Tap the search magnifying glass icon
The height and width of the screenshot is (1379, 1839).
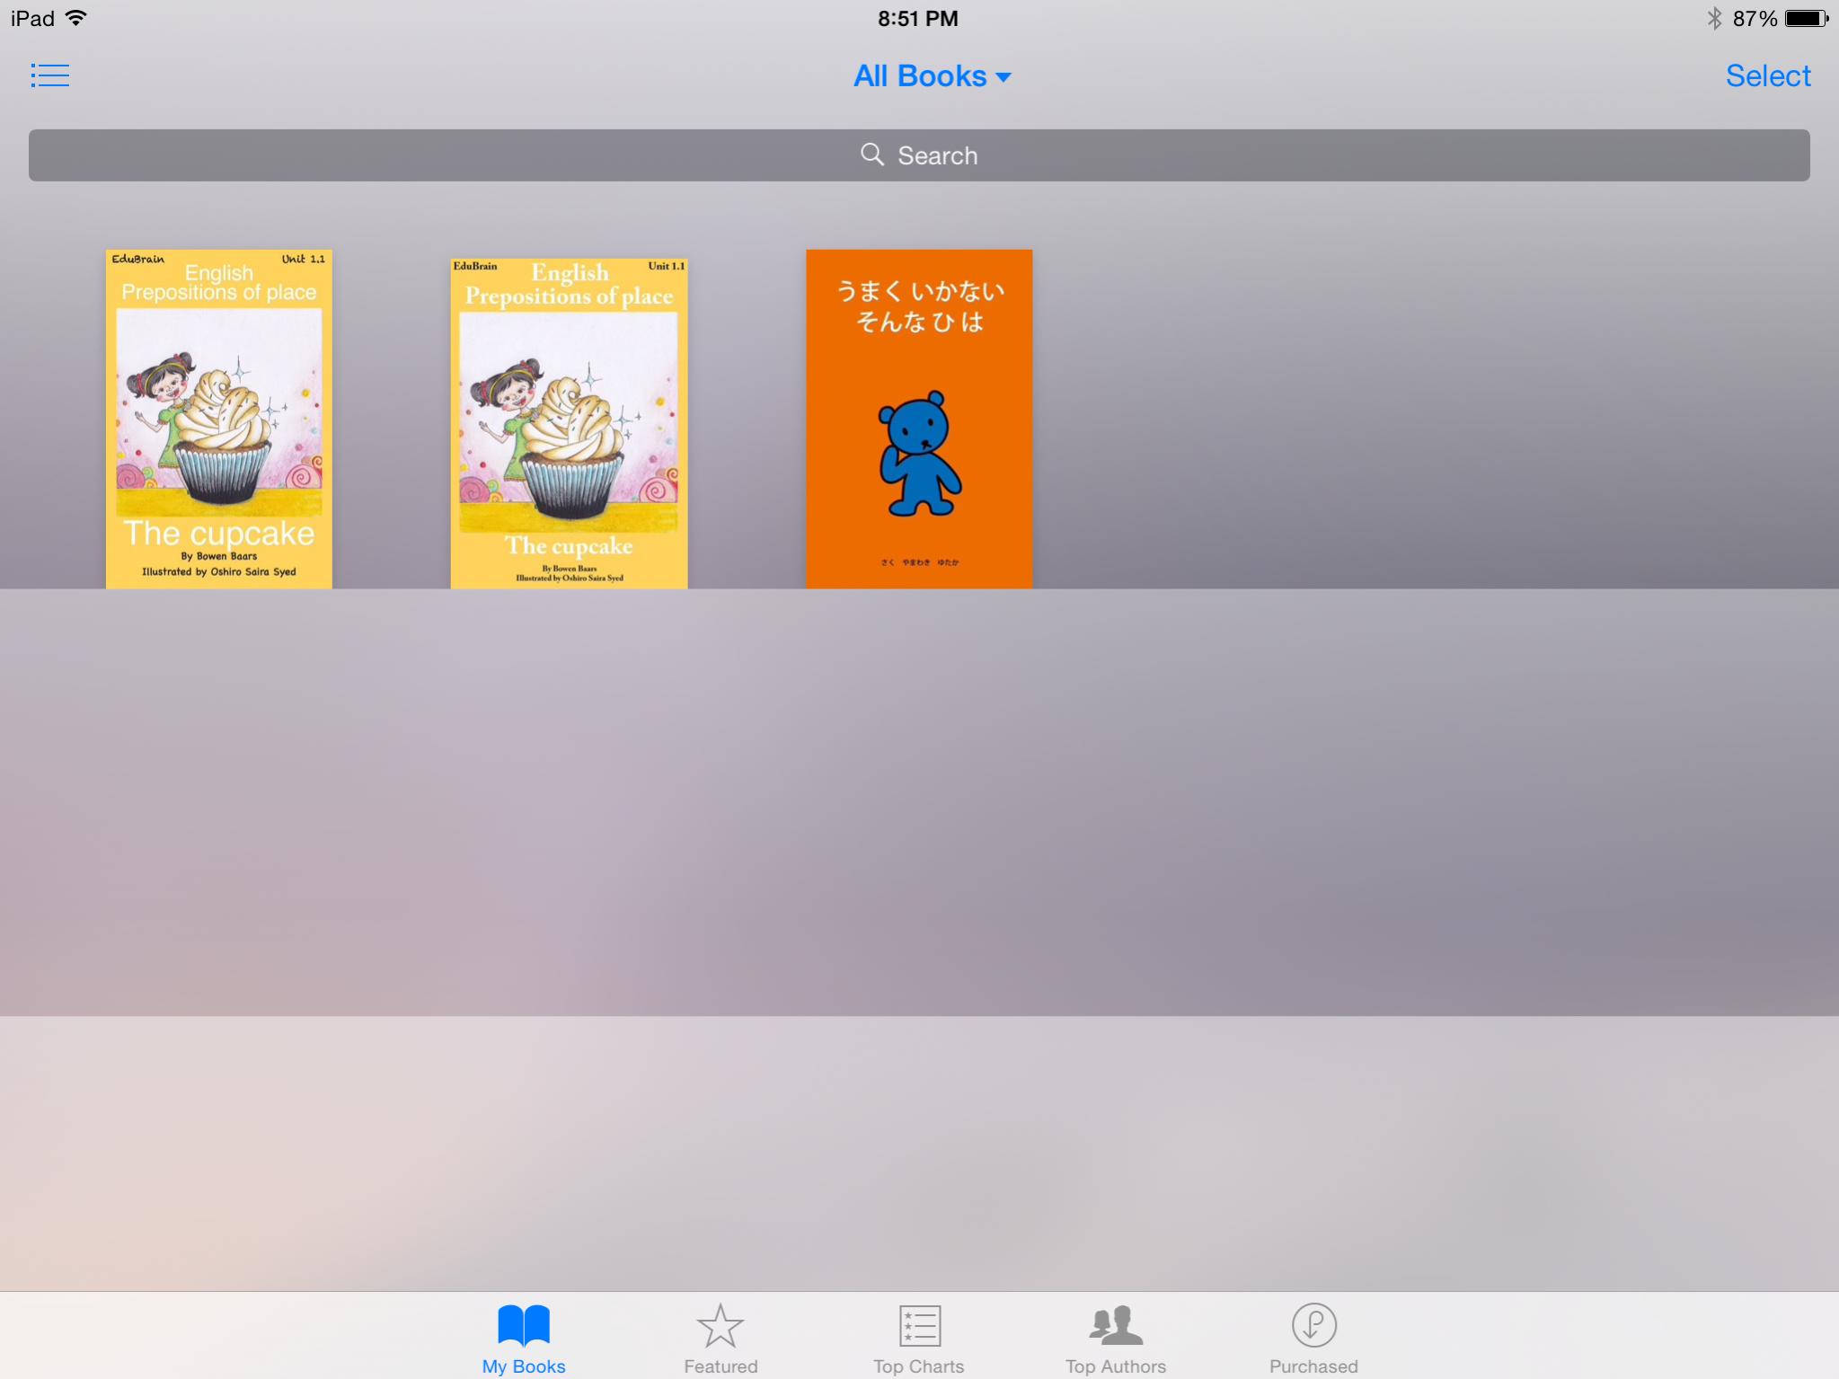tap(871, 155)
